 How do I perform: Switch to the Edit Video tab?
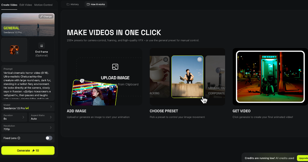click(26, 5)
